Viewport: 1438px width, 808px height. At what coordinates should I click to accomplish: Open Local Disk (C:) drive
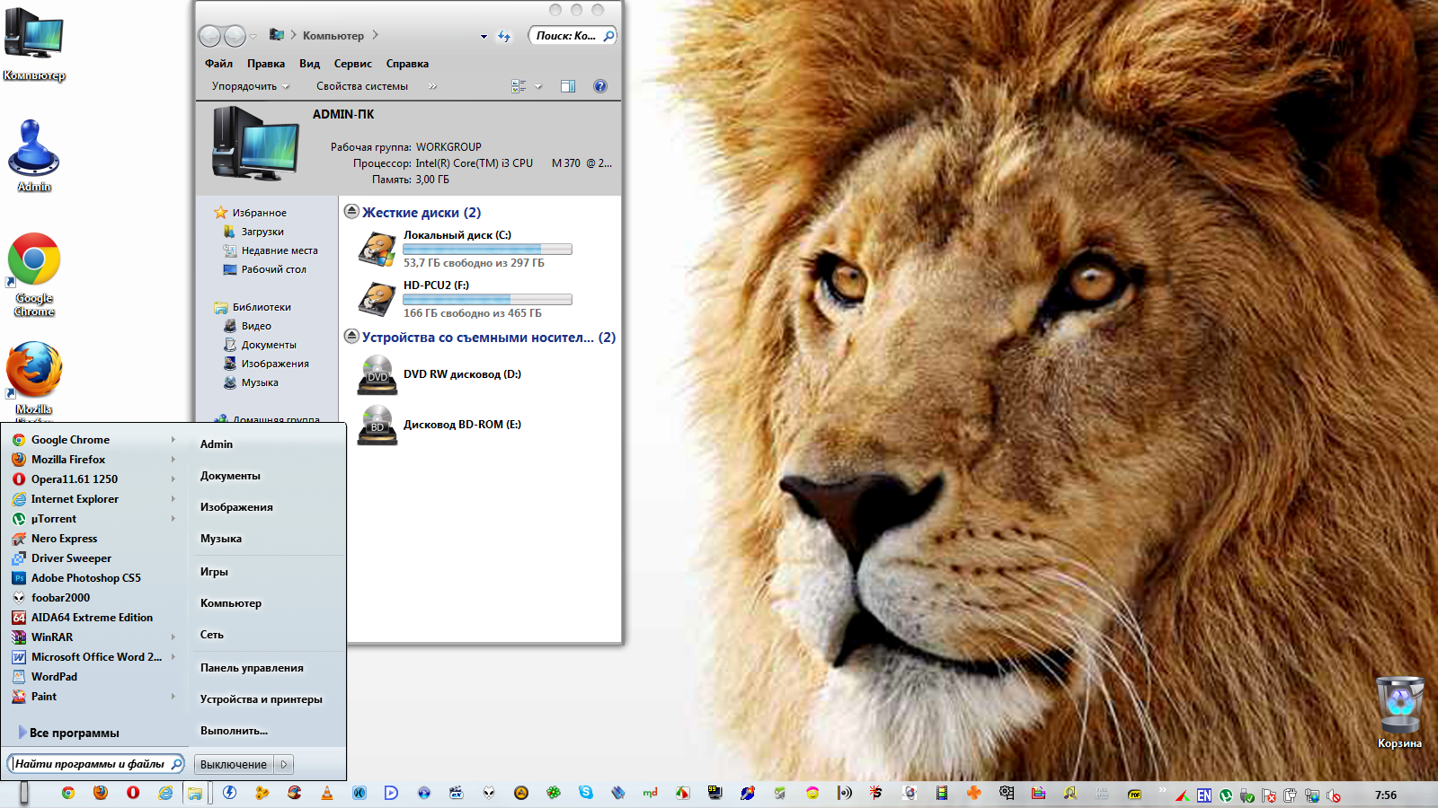[x=457, y=235]
